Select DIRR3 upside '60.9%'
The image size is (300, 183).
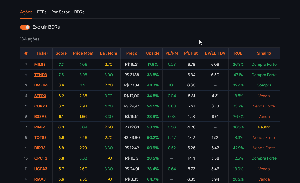(153, 148)
